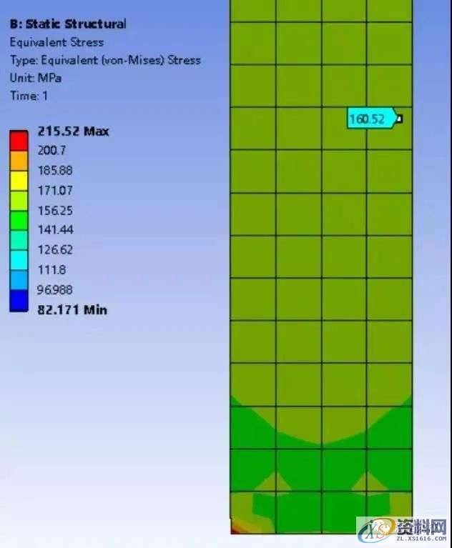Click the Unit: MPa text
The image size is (452, 548).
[x=35, y=78]
